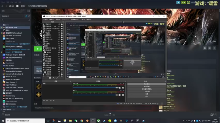Toggle lock of 静态文字 text source
The height and width of the screenshot is (123, 220).
point(62,48)
